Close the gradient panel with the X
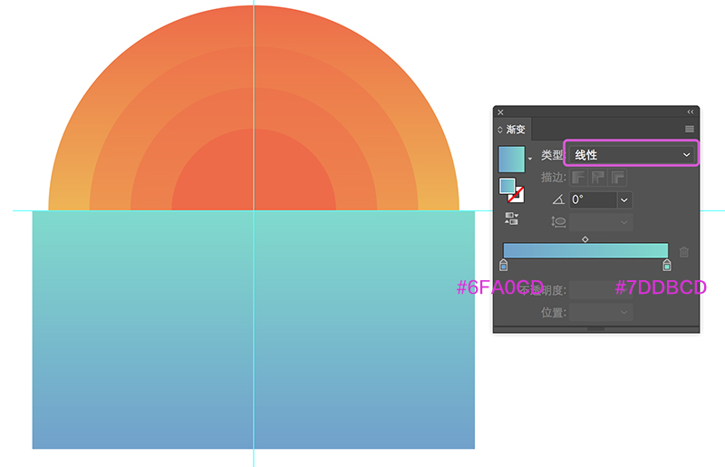Screen dimensions: 725x467 (x=500, y=112)
